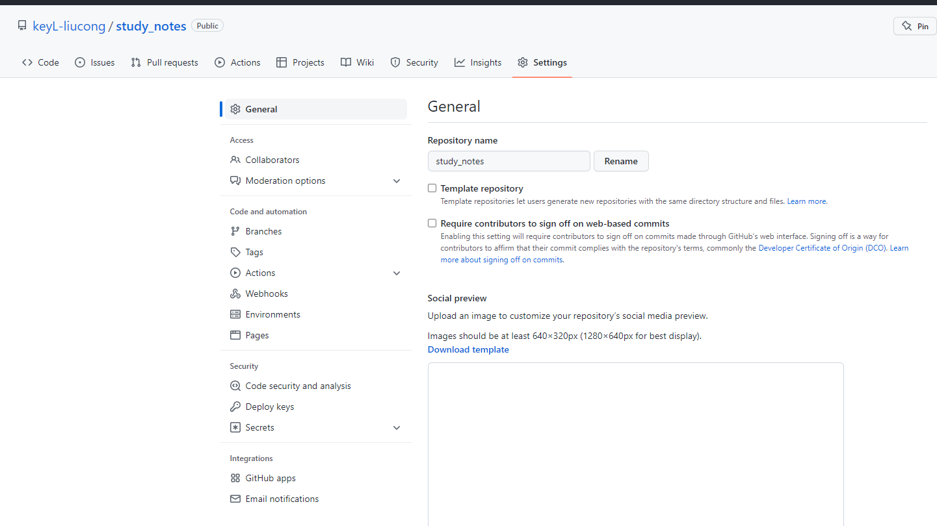Open Environments settings label

tap(273, 314)
